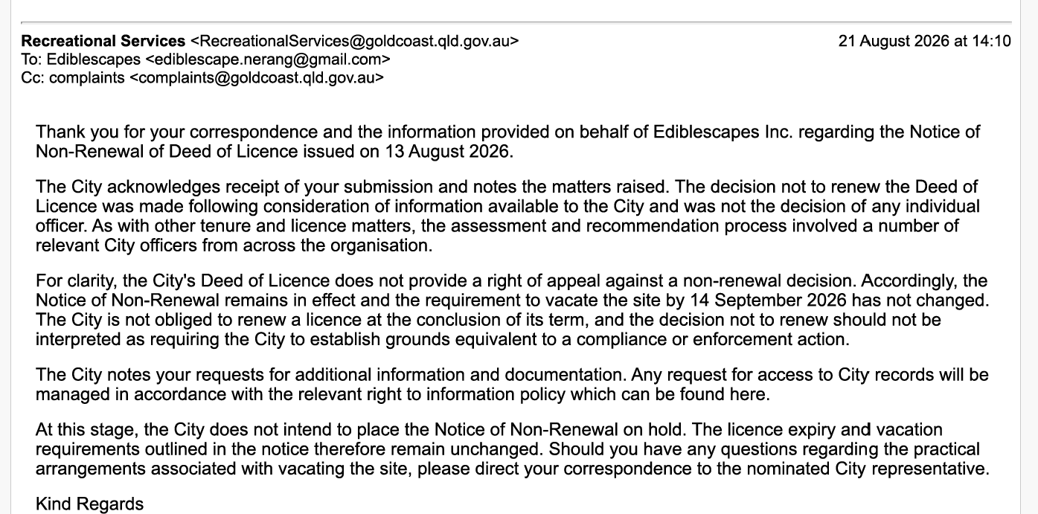This screenshot has width=1038, height=514.
Task: Click the 21 August 2026 timestamp
Action: [925, 42]
